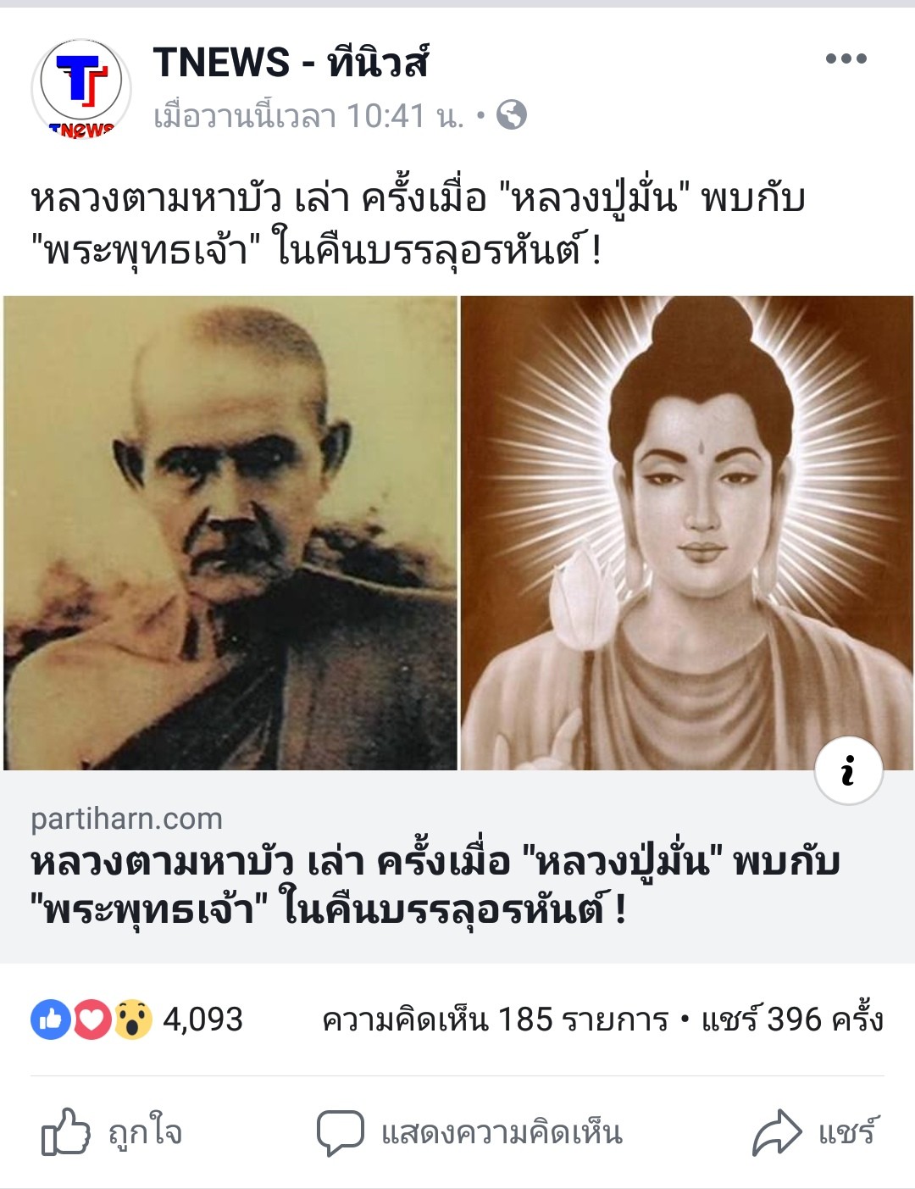Tap the thumbs-up ถูกใจ icon
This screenshot has width=915, height=1189.
coord(65,1132)
